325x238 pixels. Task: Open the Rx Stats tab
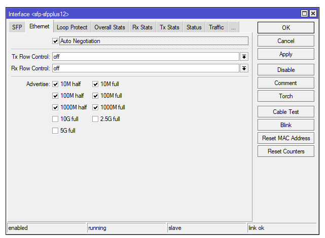(x=142, y=27)
